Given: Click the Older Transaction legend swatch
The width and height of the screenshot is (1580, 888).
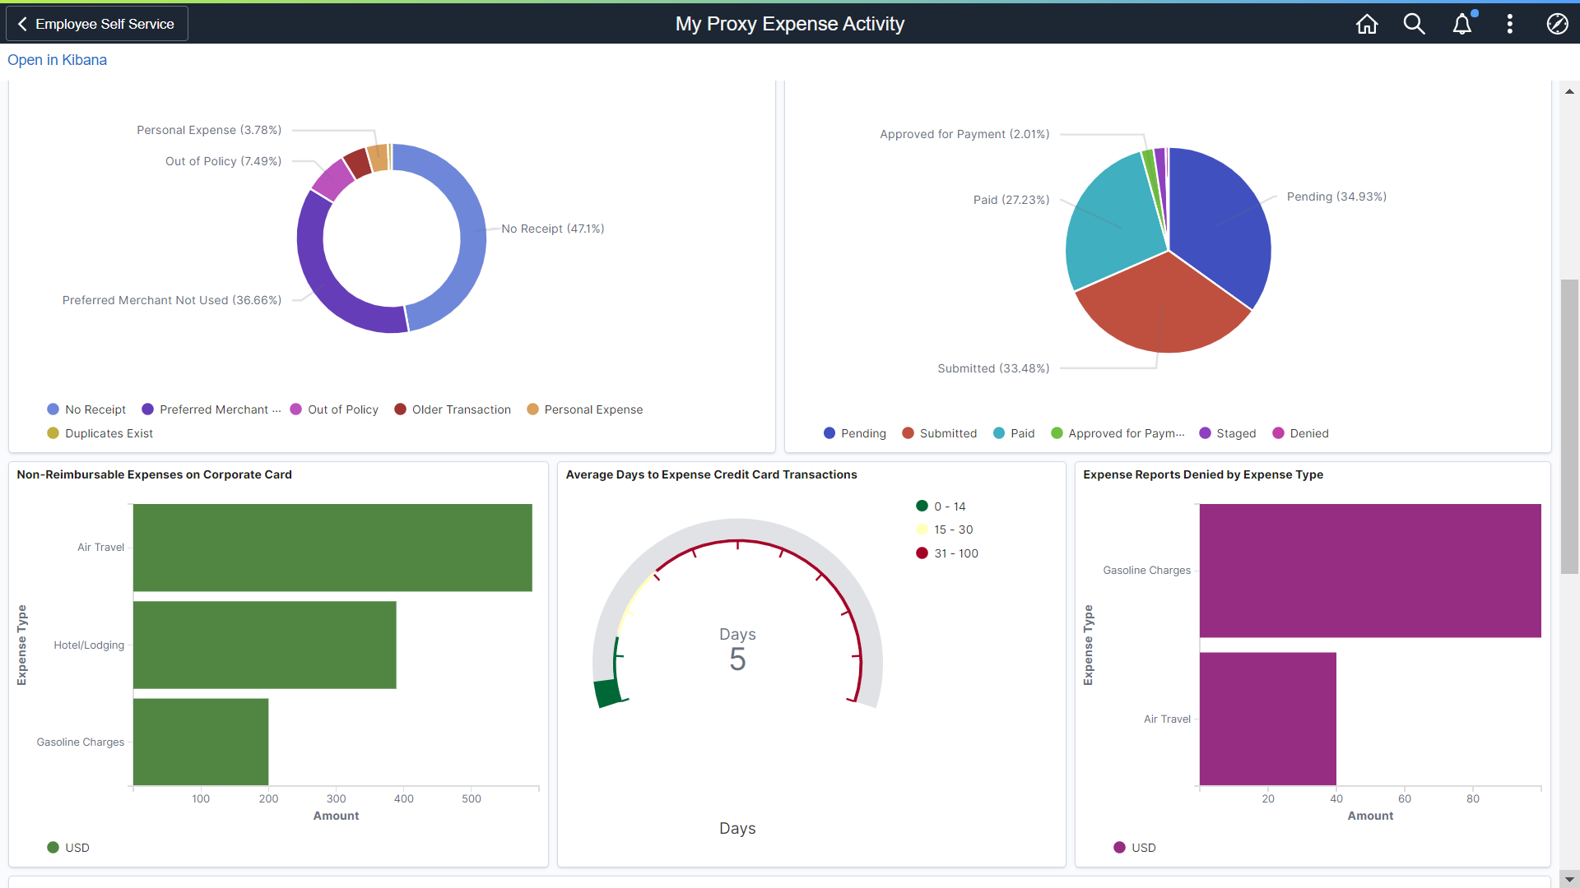Looking at the screenshot, I should pos(401,409).
